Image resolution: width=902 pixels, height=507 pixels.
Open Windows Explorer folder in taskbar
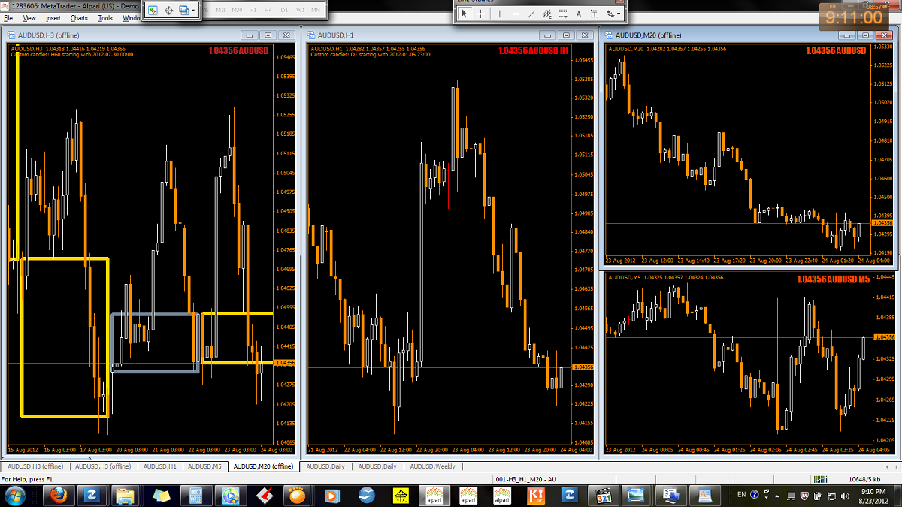126,495
